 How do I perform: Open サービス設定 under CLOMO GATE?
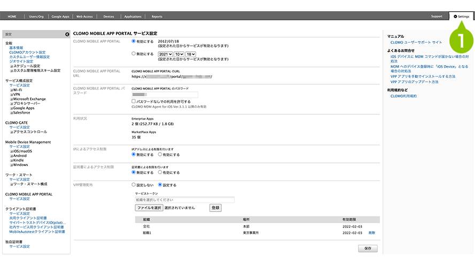click(19, 128)
